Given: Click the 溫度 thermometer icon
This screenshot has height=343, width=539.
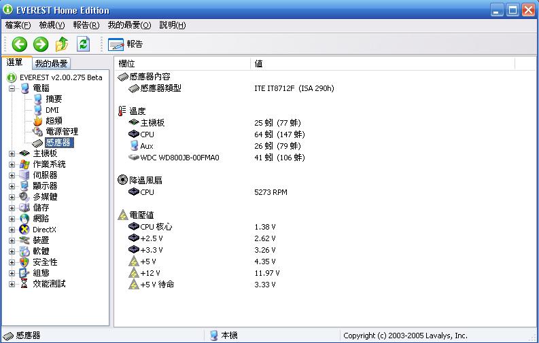Looking at the screenshot, I should 122,111.
